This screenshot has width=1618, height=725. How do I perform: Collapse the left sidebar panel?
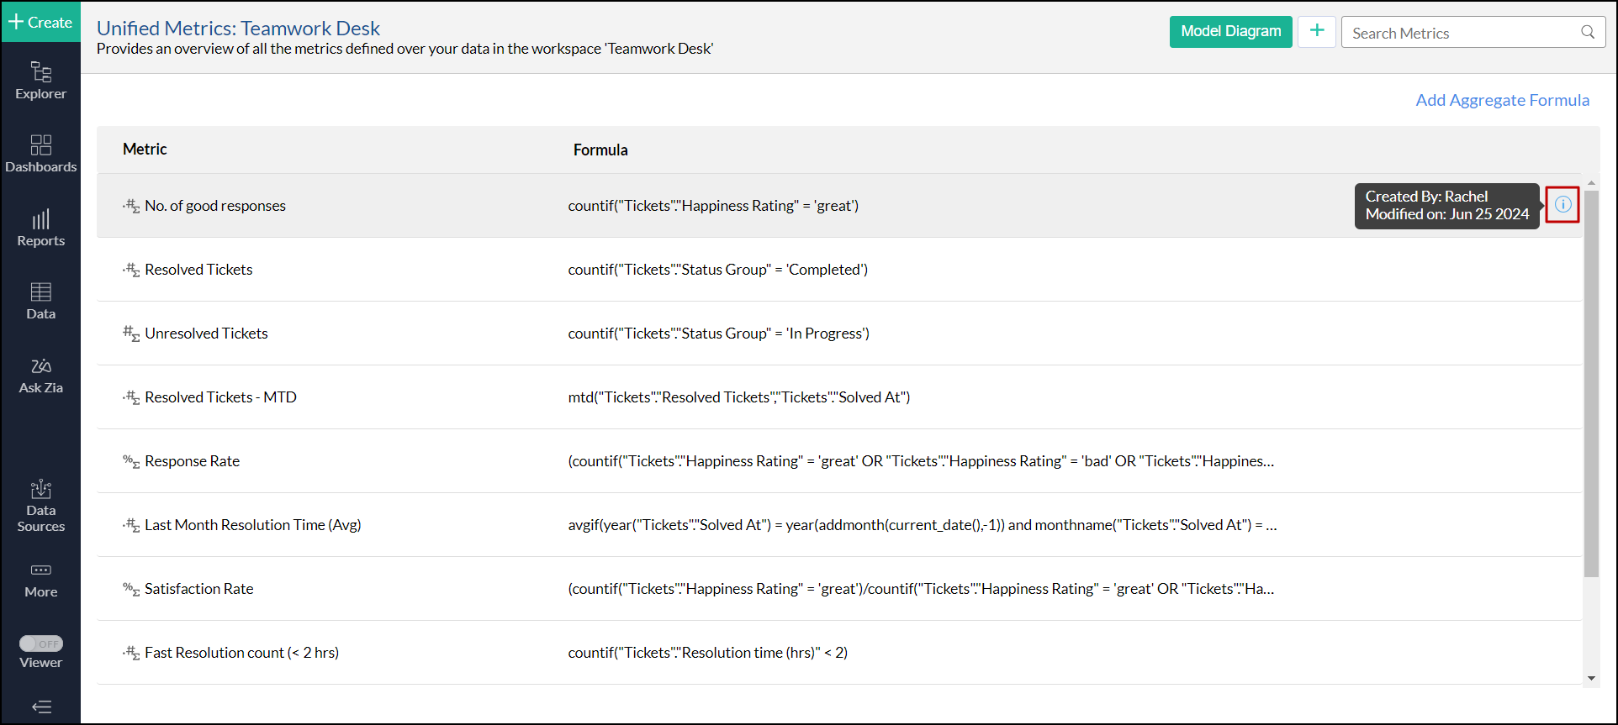41,707
